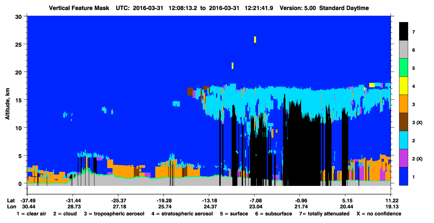Click the 20 tick label on altitude axis

(x=19, y=72)
